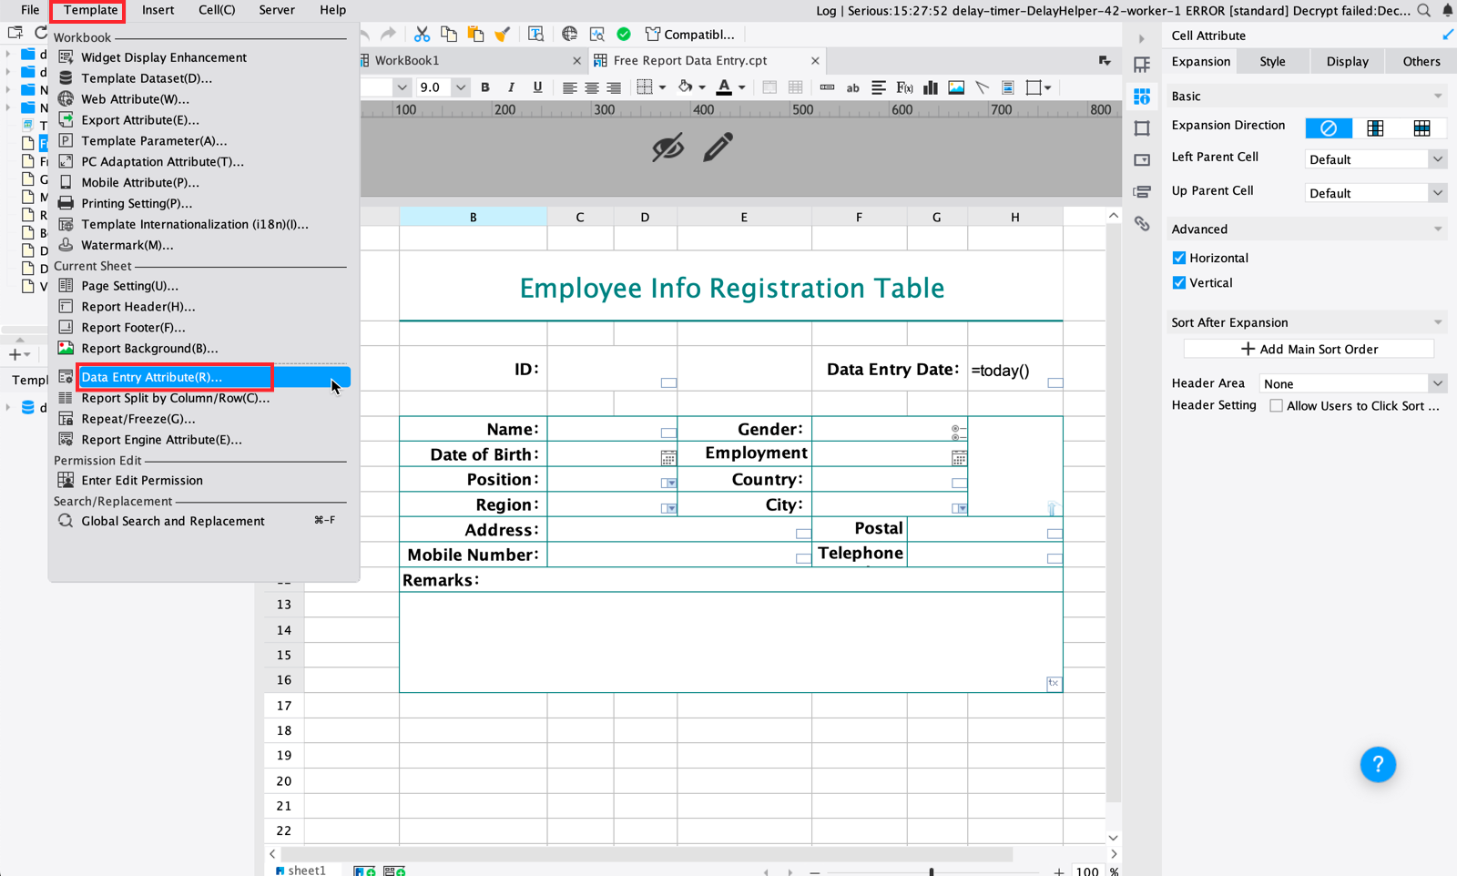Select vertical expansion direction icon
This screenshot has width=1457, height=876.
click(x=1375, y=127)
